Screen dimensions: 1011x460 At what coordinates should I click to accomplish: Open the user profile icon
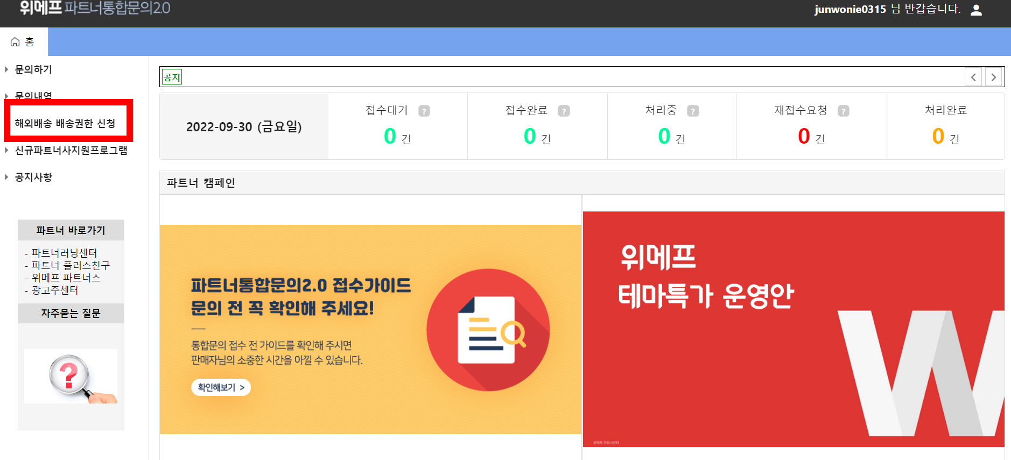(976, 10)
